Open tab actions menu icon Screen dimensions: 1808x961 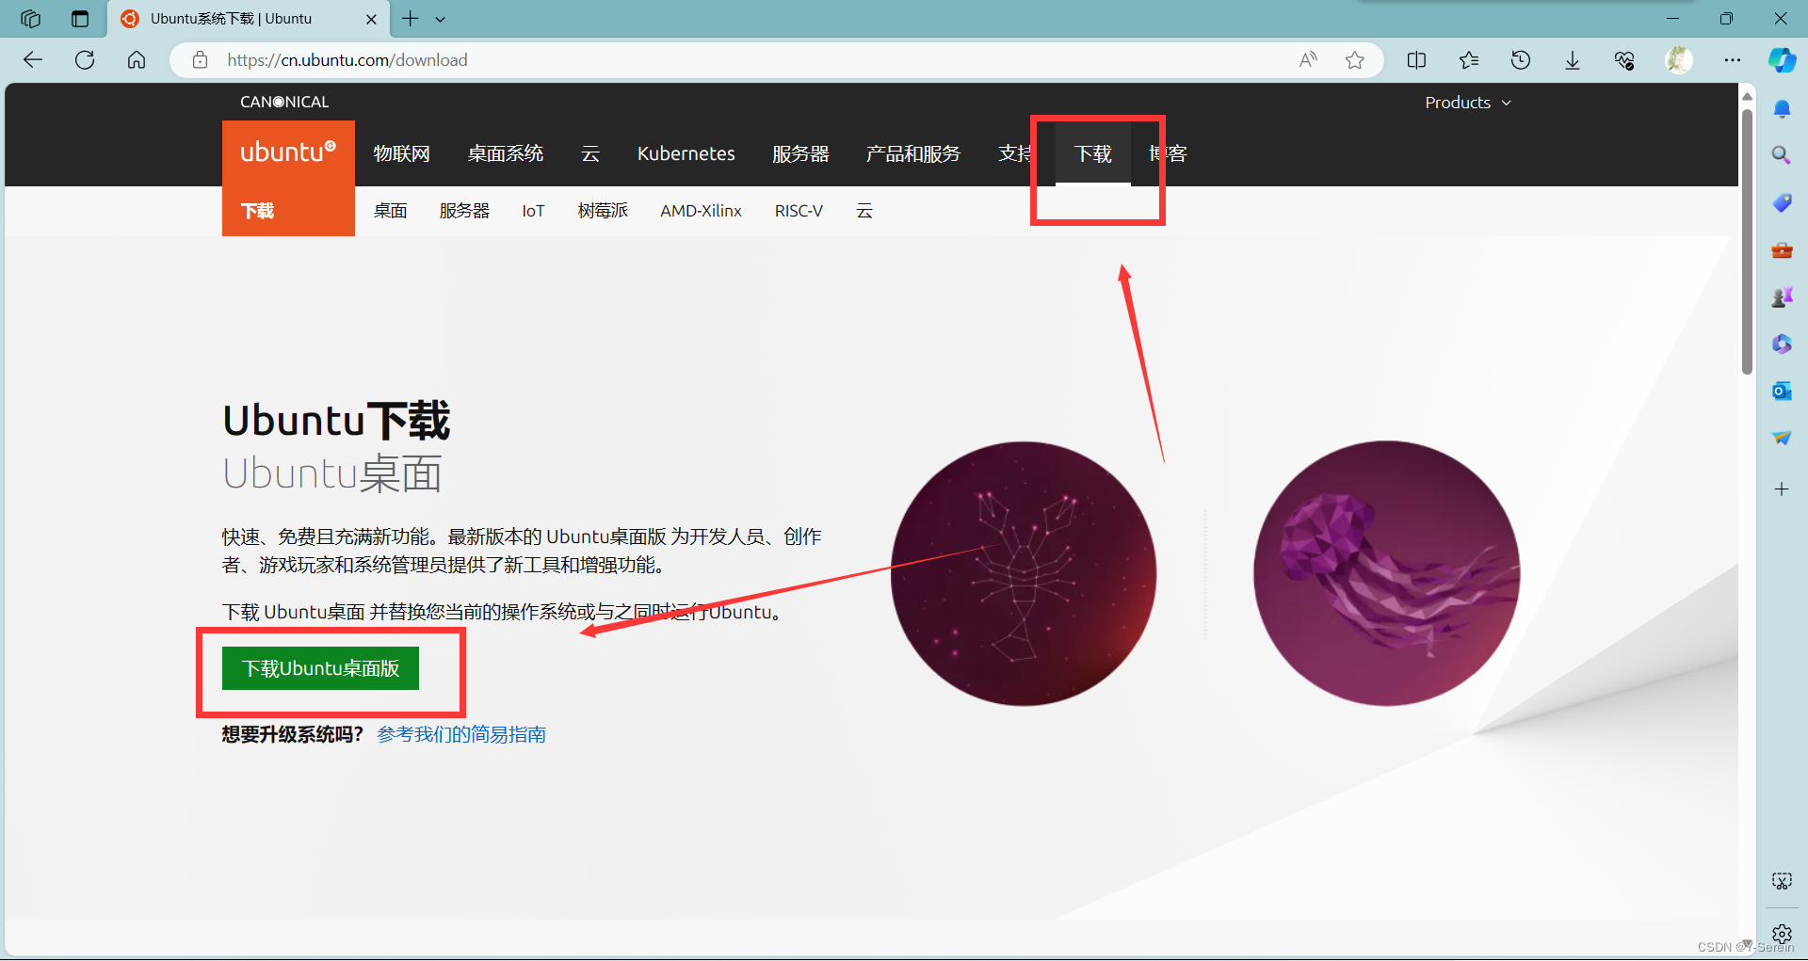(80, 19)
